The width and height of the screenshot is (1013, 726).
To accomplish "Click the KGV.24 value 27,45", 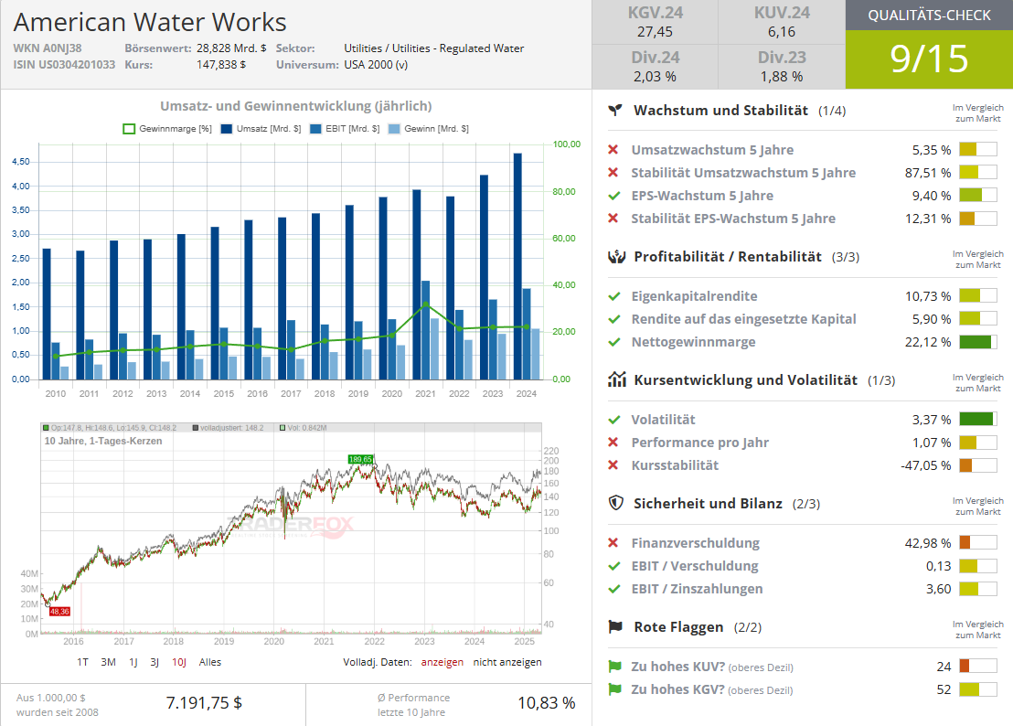I will (x=656, y=32).
